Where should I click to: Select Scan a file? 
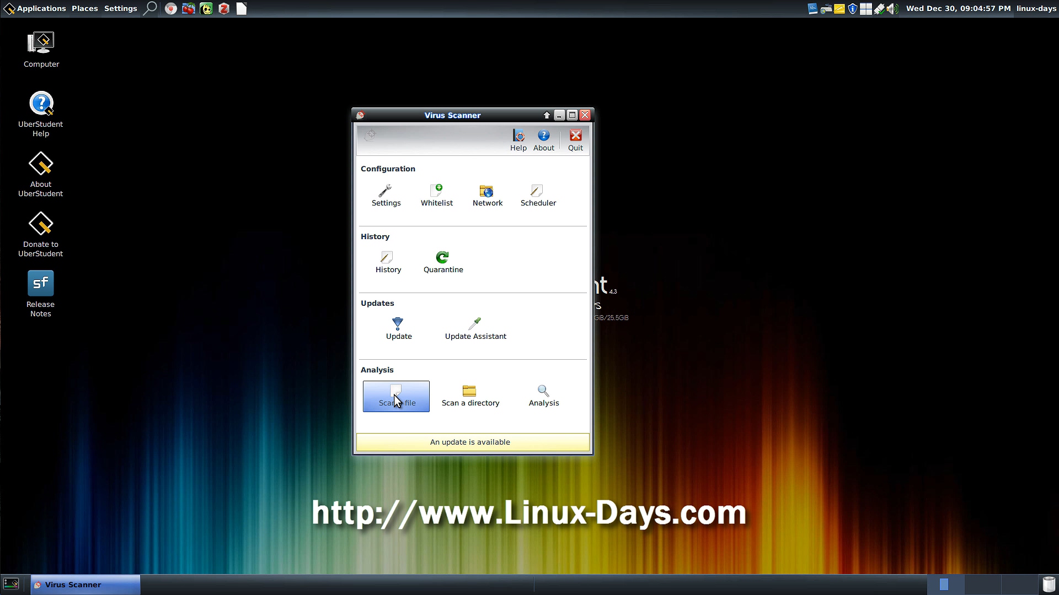coord(396,396)
